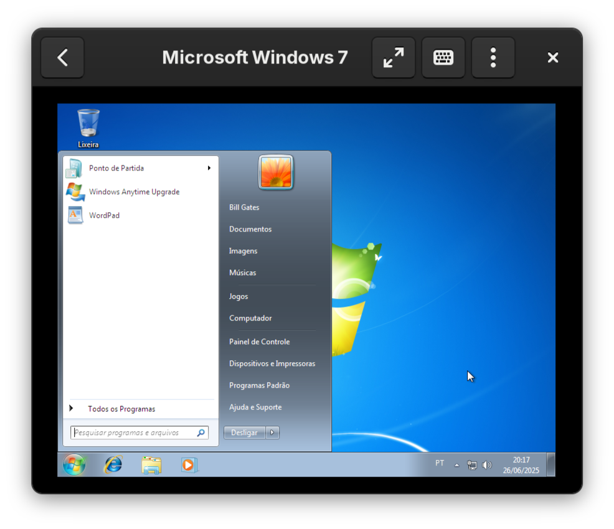
Task: Open Ajuda e Suporte
Action: click(255, 407)
